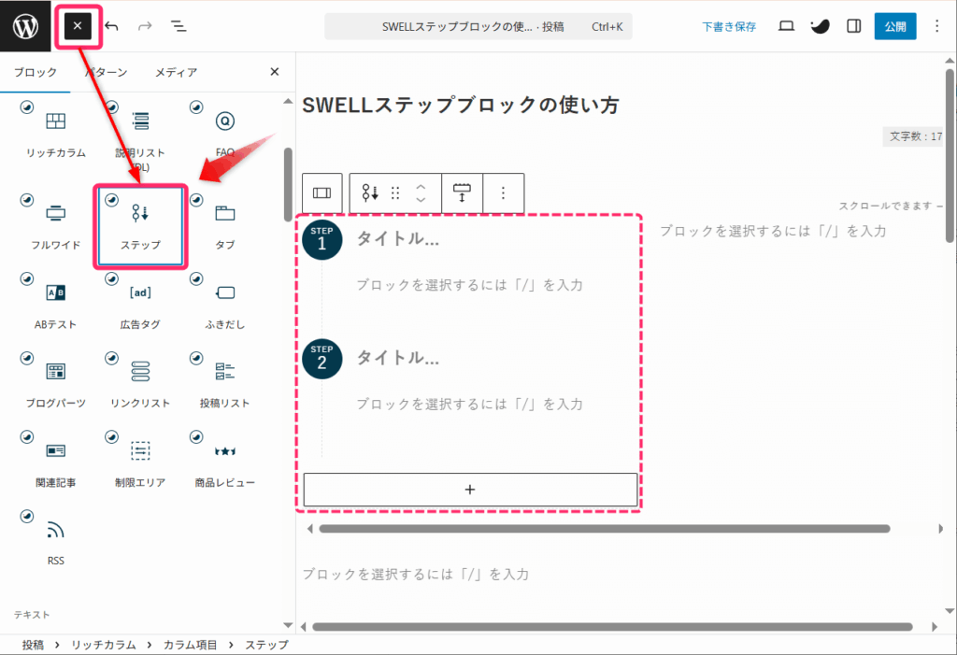Screen dimensions: 957x655
Task: Open block toolbar options three-dot menu
Action: [503, 192]
